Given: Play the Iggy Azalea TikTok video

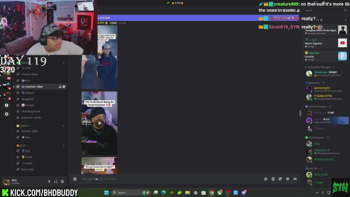Looking at the screenshot, I should coord(100,57).
